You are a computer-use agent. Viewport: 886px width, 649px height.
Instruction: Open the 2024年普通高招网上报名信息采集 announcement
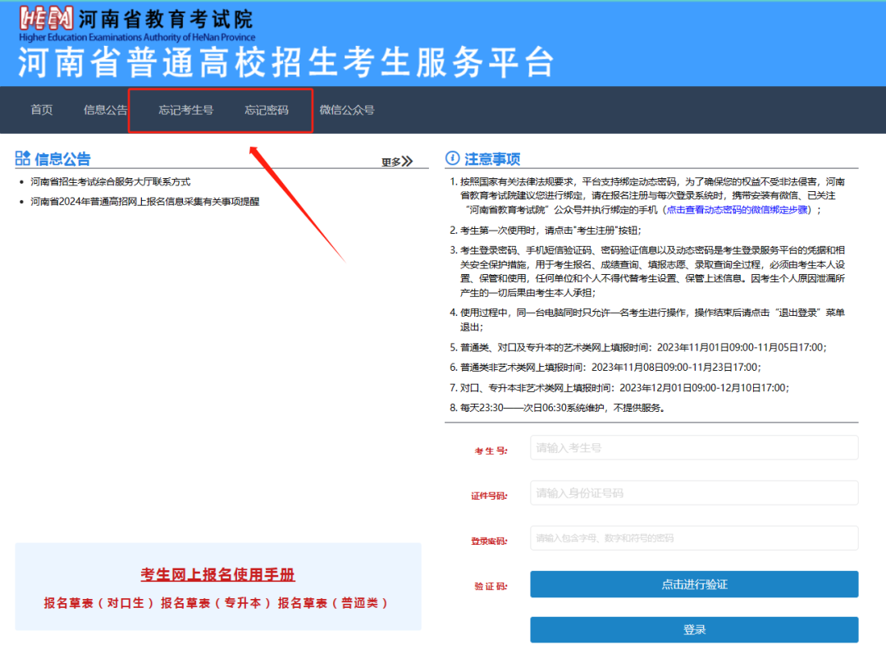(144, 201)
